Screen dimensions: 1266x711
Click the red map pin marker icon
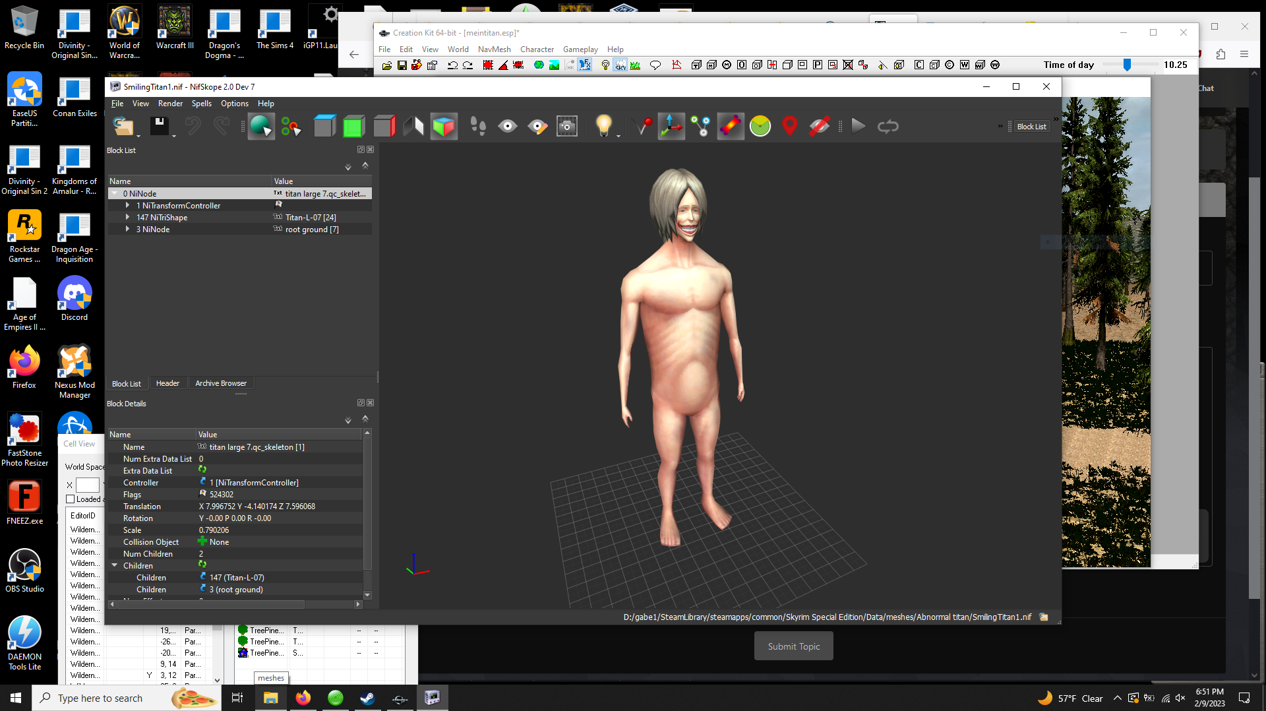tap(789, 126)
